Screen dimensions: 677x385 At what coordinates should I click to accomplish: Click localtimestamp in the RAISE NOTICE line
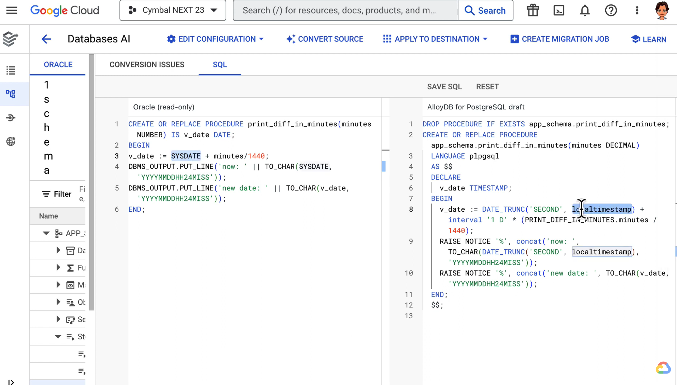(602, 252)
